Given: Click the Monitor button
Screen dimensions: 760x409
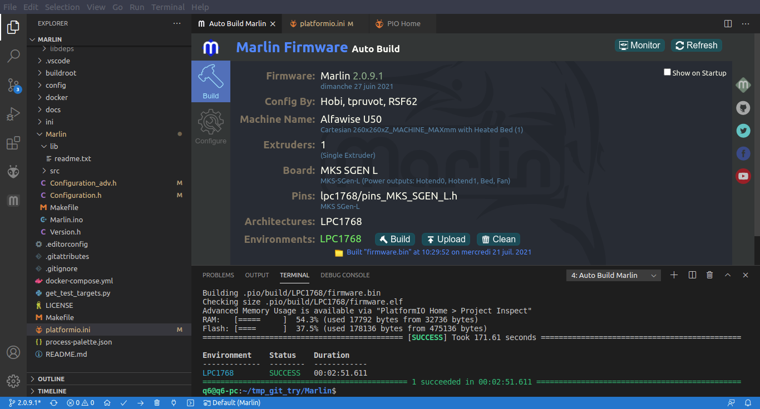Looking at the screenshot, I should coord(639,46).
